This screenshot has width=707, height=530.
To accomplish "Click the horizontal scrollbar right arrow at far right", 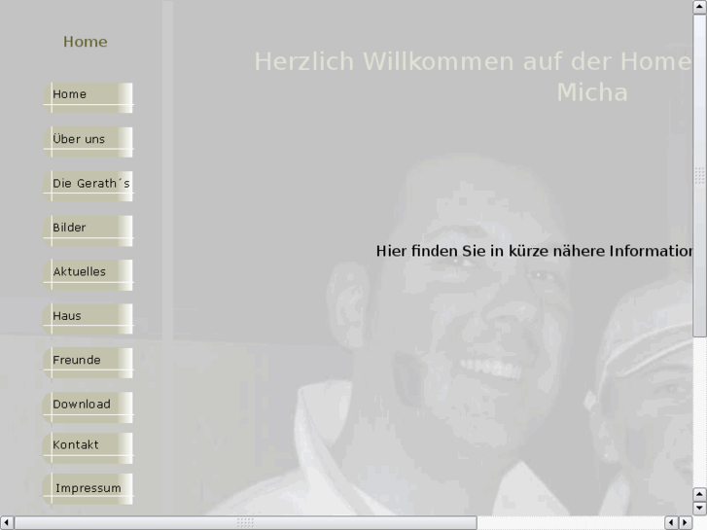I will point(686,523).
